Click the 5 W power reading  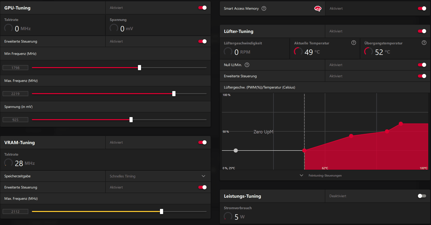pos(240,217)
